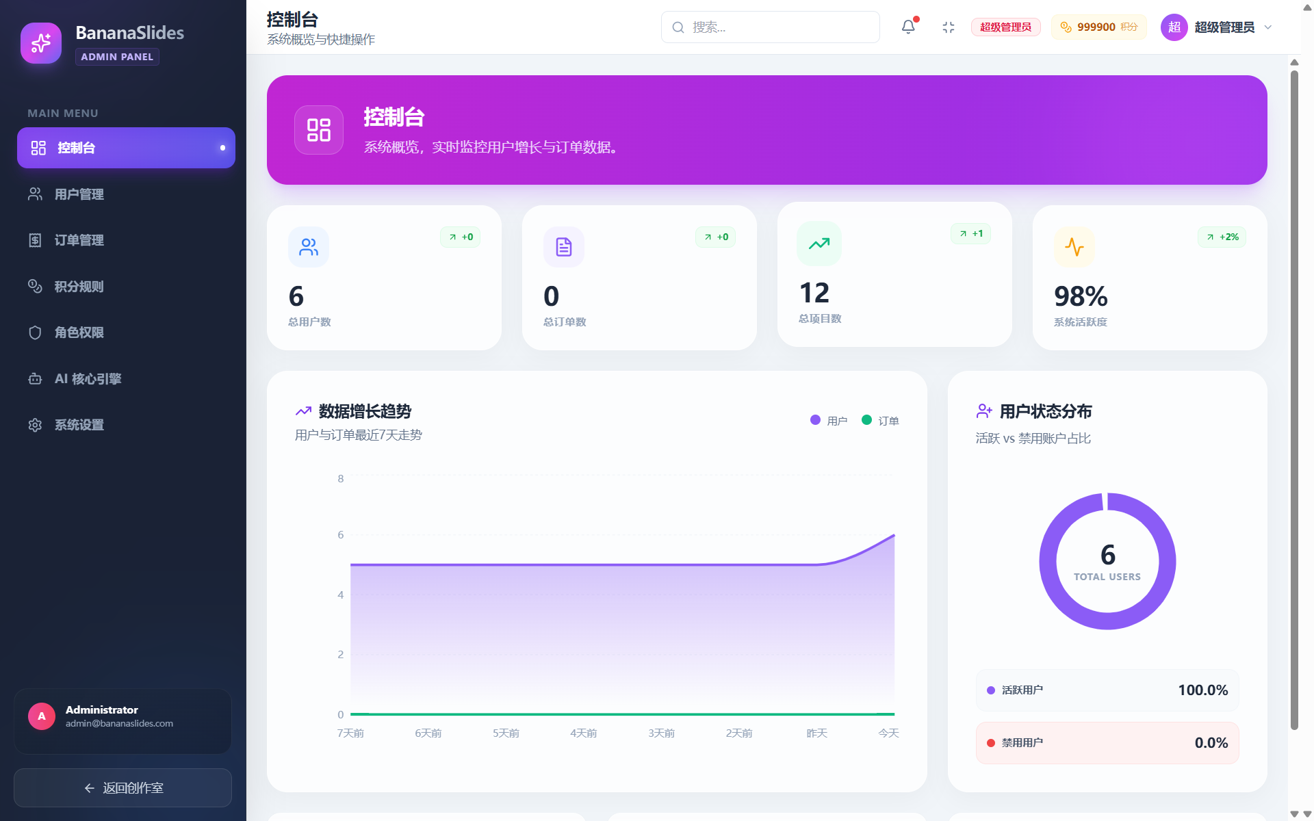
Task: Click the dashboard grid icon in banner
Action: point(319,130)
